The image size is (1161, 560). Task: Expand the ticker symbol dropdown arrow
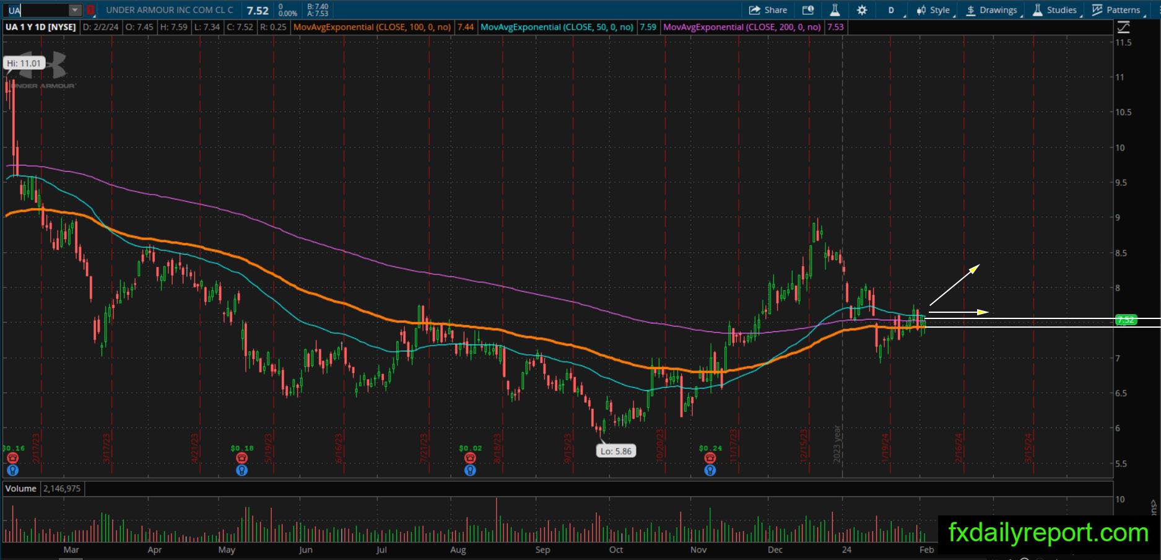tap(74, 10)
